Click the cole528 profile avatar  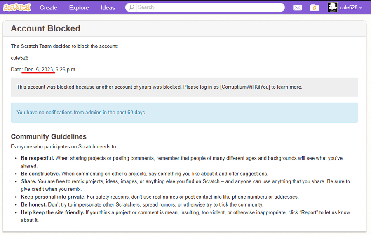[x=333, y=7]
